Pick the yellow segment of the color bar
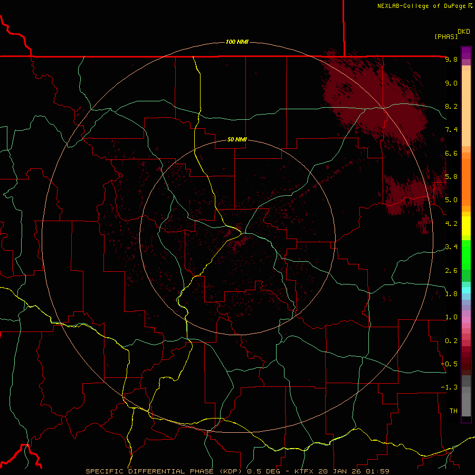 pos(466,226)
